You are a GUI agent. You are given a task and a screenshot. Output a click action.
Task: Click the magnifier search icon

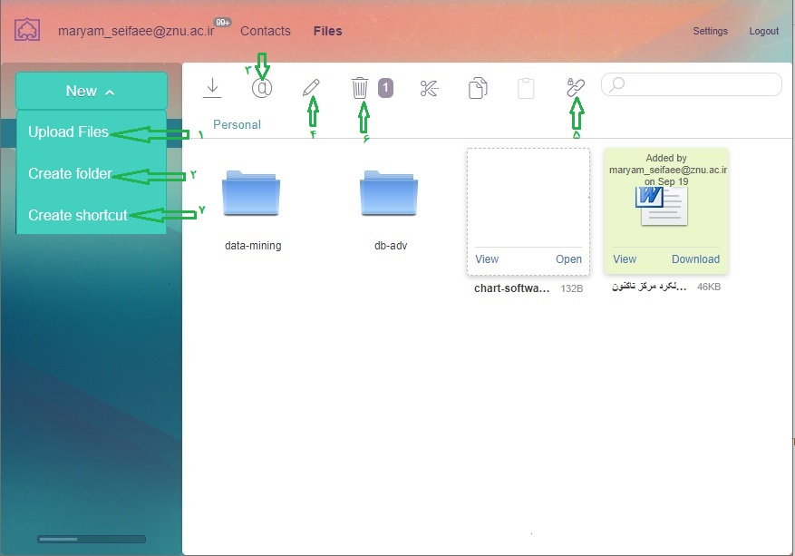pos(616,84)
